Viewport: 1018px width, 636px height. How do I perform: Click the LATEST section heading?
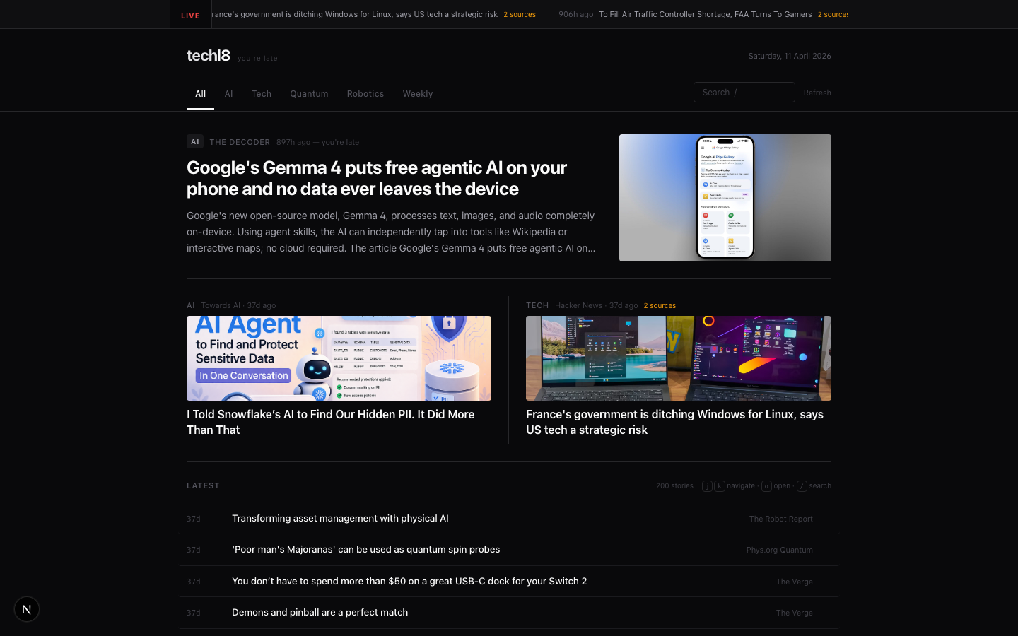pyautogui.click(x=203, y=485)
